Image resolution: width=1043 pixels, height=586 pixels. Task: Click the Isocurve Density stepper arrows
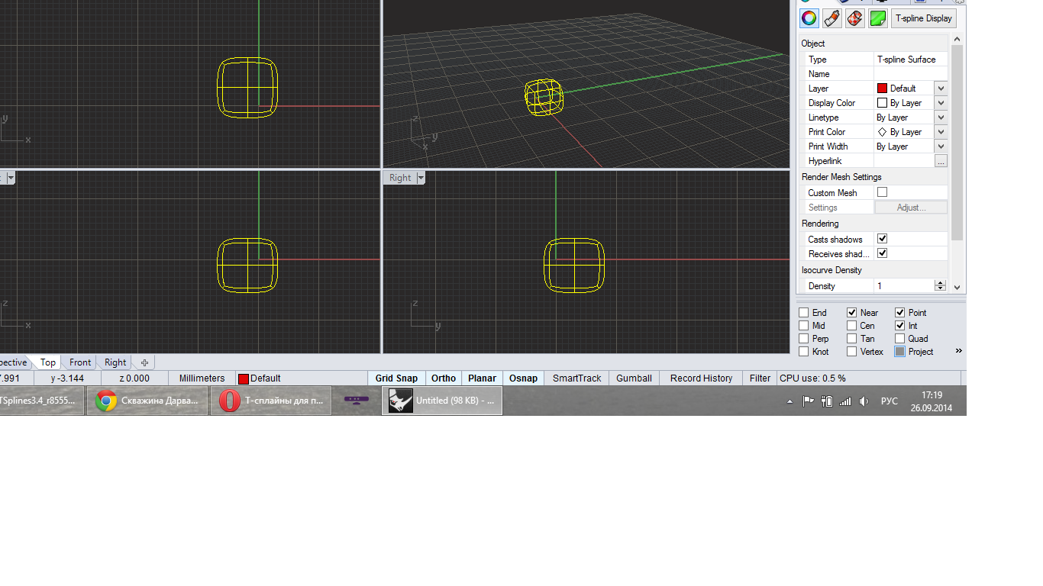pyautogui.click(x=941, y=286)
